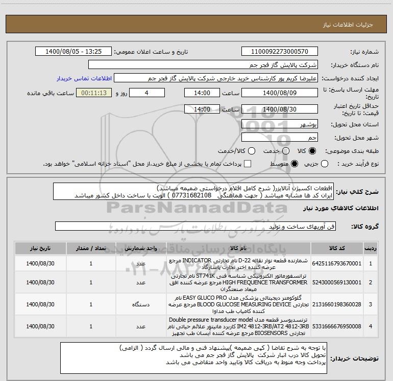Click the کد کالا column header
This screenshot has width=393, height=381.
pyautogui.click(x=337, y=249)
